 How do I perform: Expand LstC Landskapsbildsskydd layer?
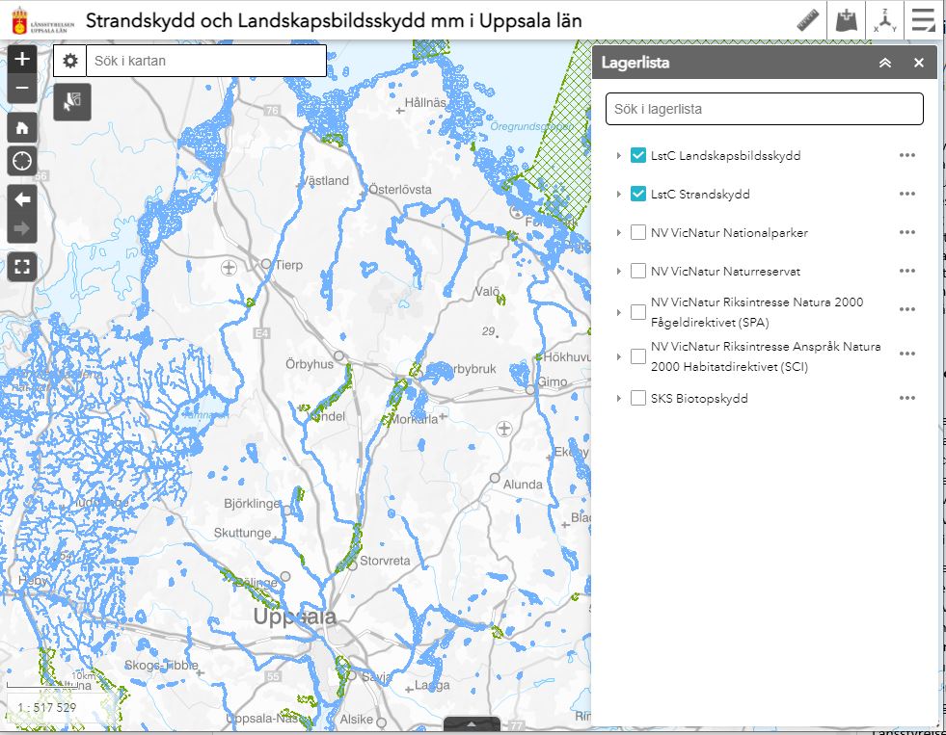pos(618,155)
